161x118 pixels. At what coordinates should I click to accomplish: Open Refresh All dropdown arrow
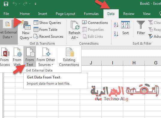pyautogui.click(x=77, y=38)
